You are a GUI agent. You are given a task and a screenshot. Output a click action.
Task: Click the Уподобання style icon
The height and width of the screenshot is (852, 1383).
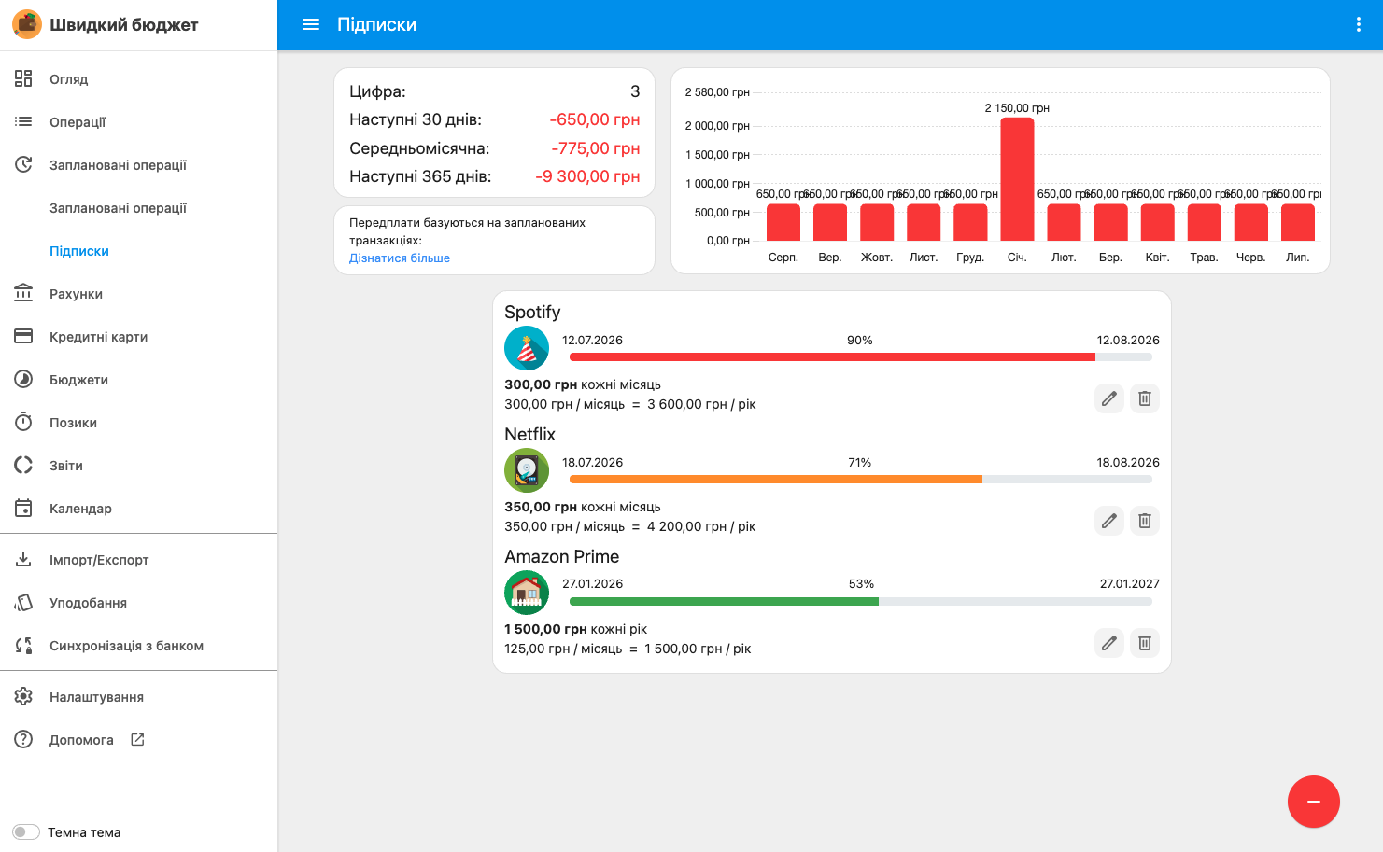23,602
